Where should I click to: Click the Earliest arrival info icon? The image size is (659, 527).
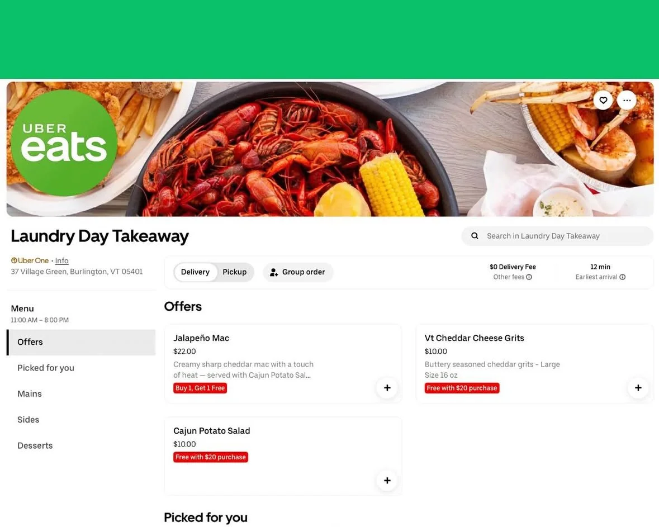pos(623,277)
